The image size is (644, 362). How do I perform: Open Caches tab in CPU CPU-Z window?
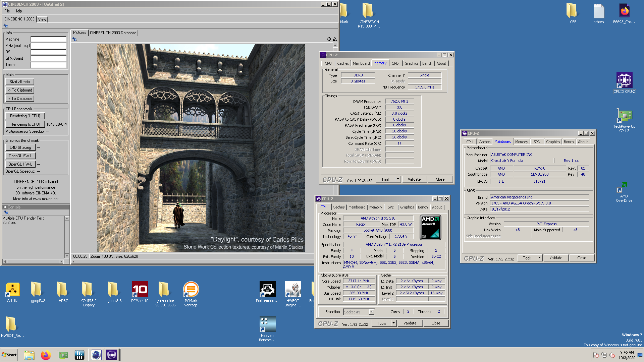(338, 207)
